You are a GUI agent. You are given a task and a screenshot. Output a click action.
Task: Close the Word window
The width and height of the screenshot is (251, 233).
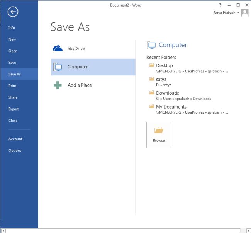(247, 5)
